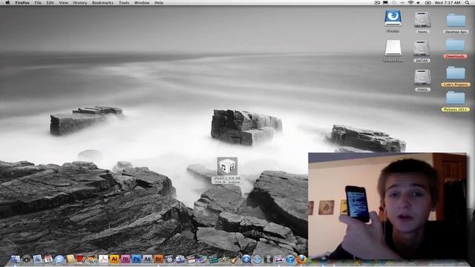Select the ipsw firmware file on desktop
The height and width of the screenshot is (267, 475).
pyautogui.click(x=227, y=166)
